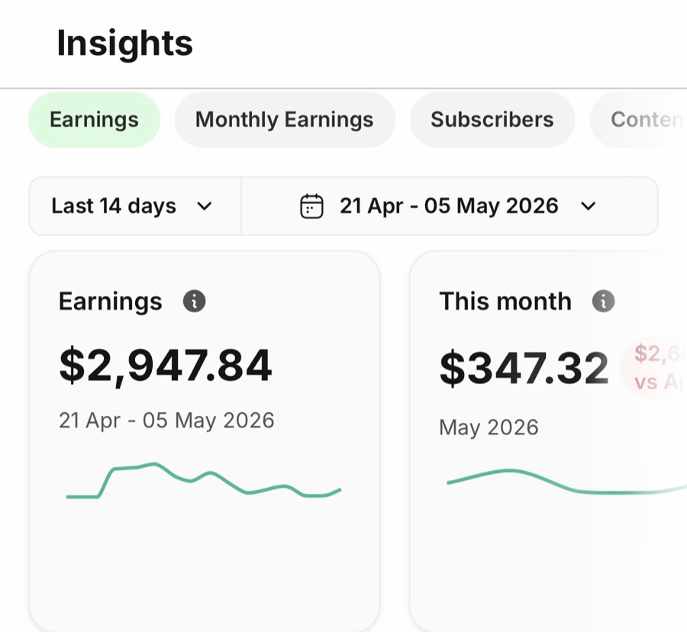Switch to the Monthly Earnings tab

pyautogui.click(x=285, y=120)
